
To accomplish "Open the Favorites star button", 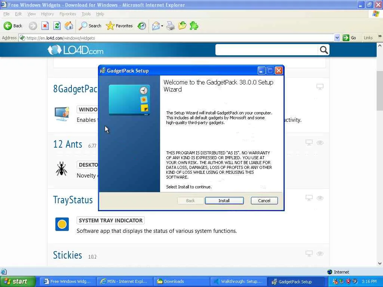I will 119,26.
